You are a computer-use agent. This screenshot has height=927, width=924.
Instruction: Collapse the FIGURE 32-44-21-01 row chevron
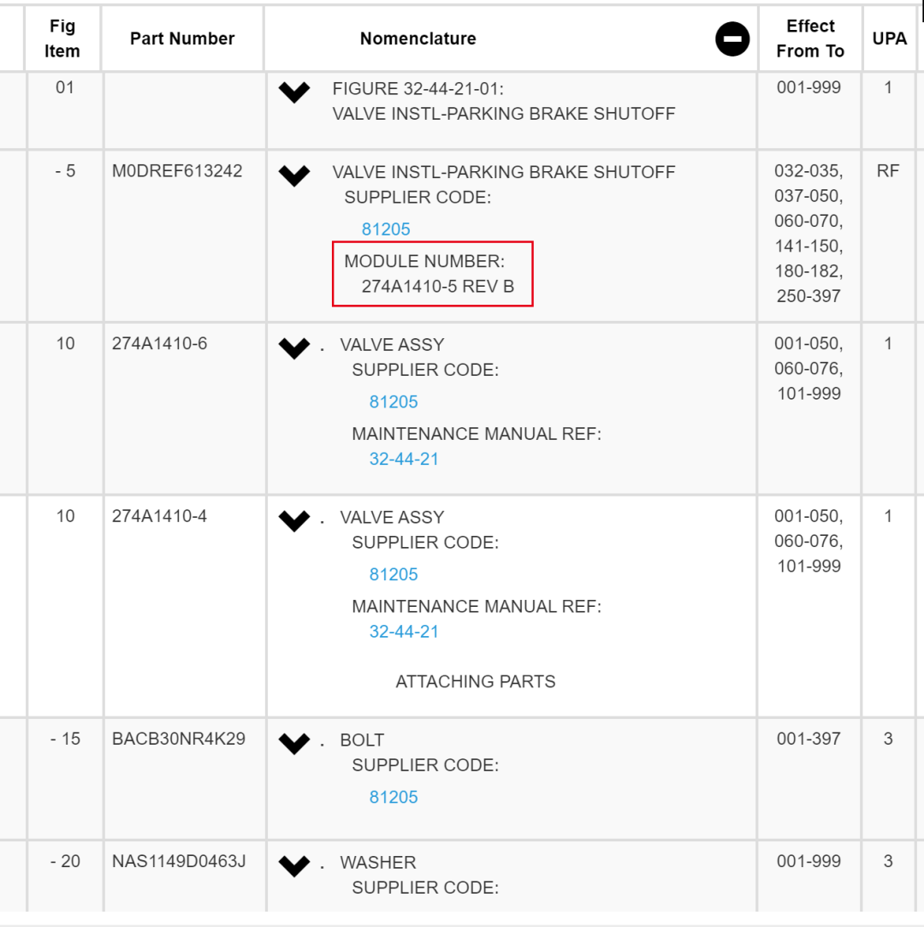coord(294,92)
